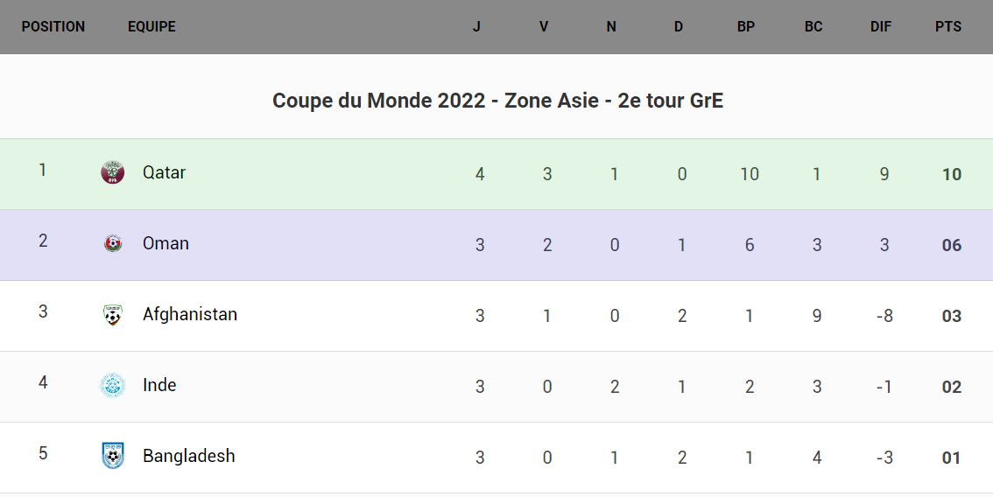Screen dimensions: 993x497
Task: Open the Oman team link
Action: 165,243
